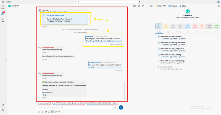Click the refresh icon in left sidebar
The image size is (221, 115).
pyautogui.click(x=3, y=105)
